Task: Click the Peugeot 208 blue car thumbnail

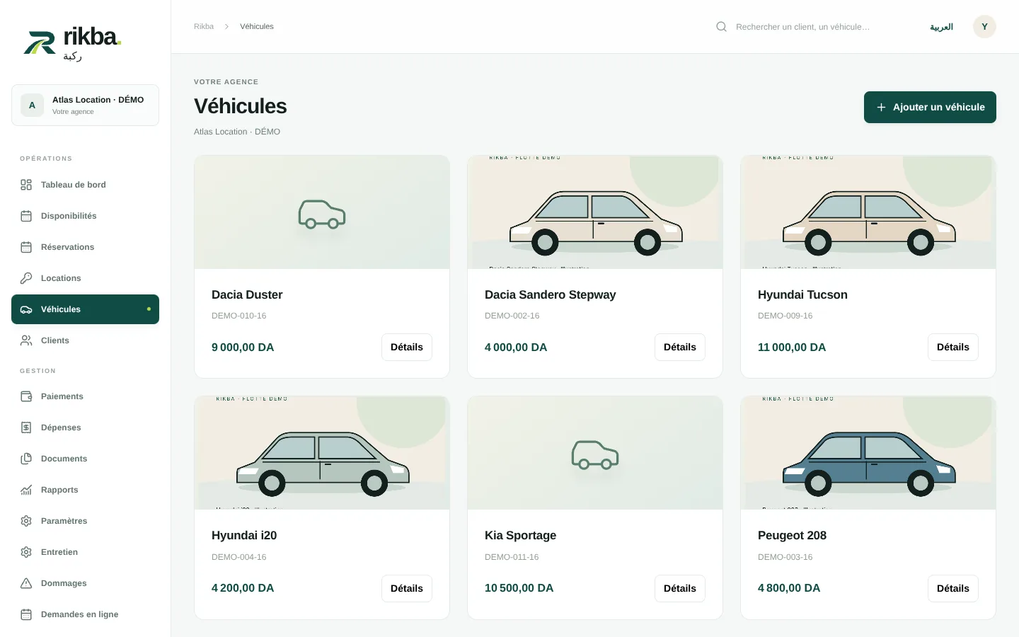Action: pos(868,453)
